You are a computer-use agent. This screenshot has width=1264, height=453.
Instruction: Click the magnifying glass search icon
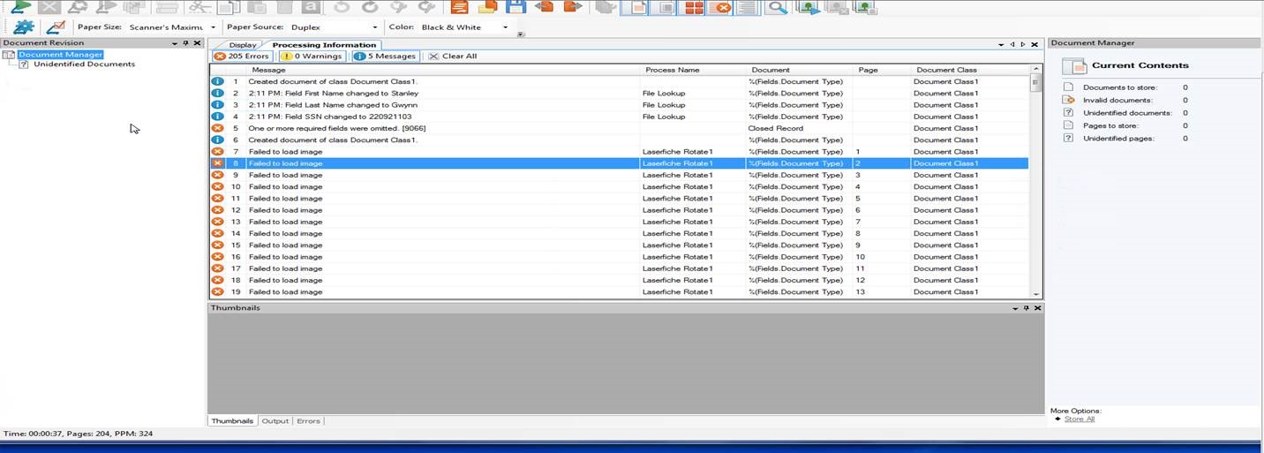click(x=777, y=8)
